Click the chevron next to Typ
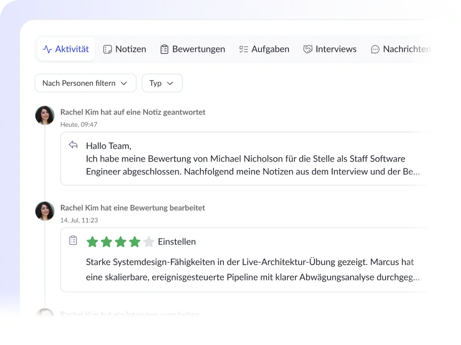This screenshot has height=345, width=461. pos(170,83)
